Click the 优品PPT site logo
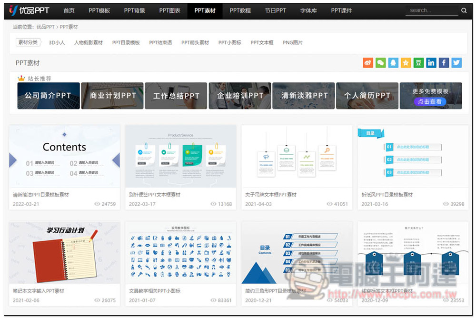The height and width of the screenshot is (319, 476). point(30,10)
